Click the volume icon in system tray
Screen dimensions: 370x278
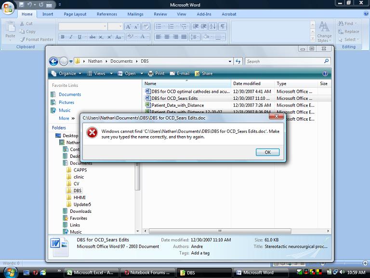342,272
